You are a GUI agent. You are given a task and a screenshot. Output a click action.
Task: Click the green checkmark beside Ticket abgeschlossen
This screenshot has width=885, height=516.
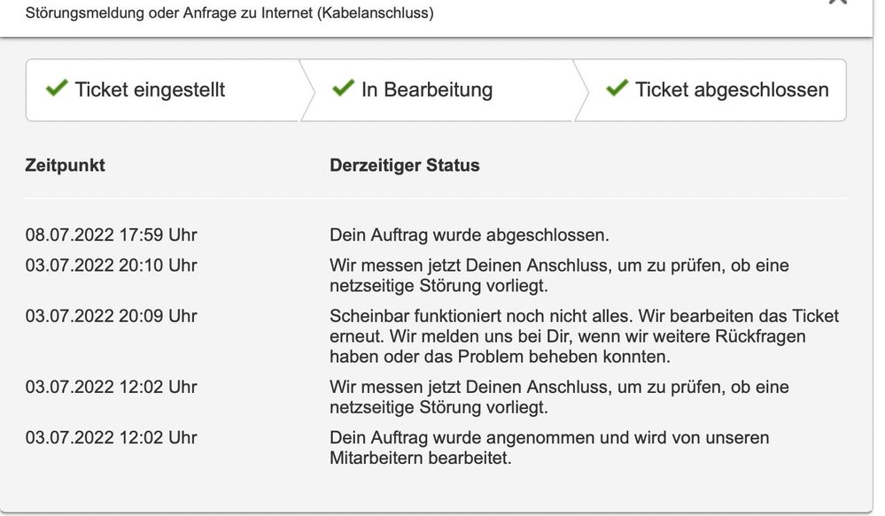[617, 89]
